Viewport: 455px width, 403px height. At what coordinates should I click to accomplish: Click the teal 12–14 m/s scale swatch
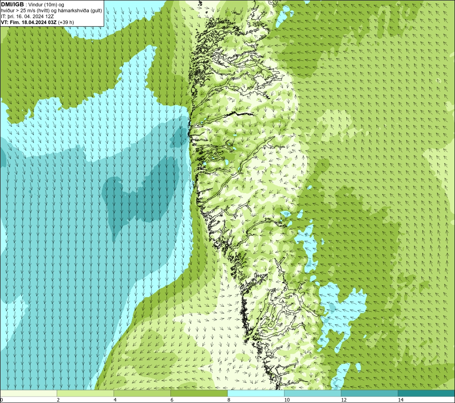coord(369,393)
